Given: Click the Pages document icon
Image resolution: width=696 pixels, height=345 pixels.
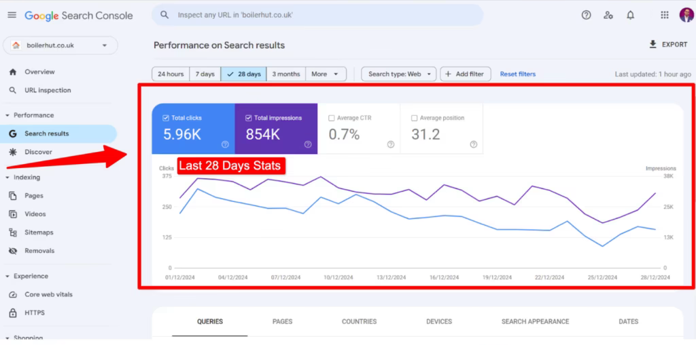Looking at the screenshot, I should click(13, 195).
